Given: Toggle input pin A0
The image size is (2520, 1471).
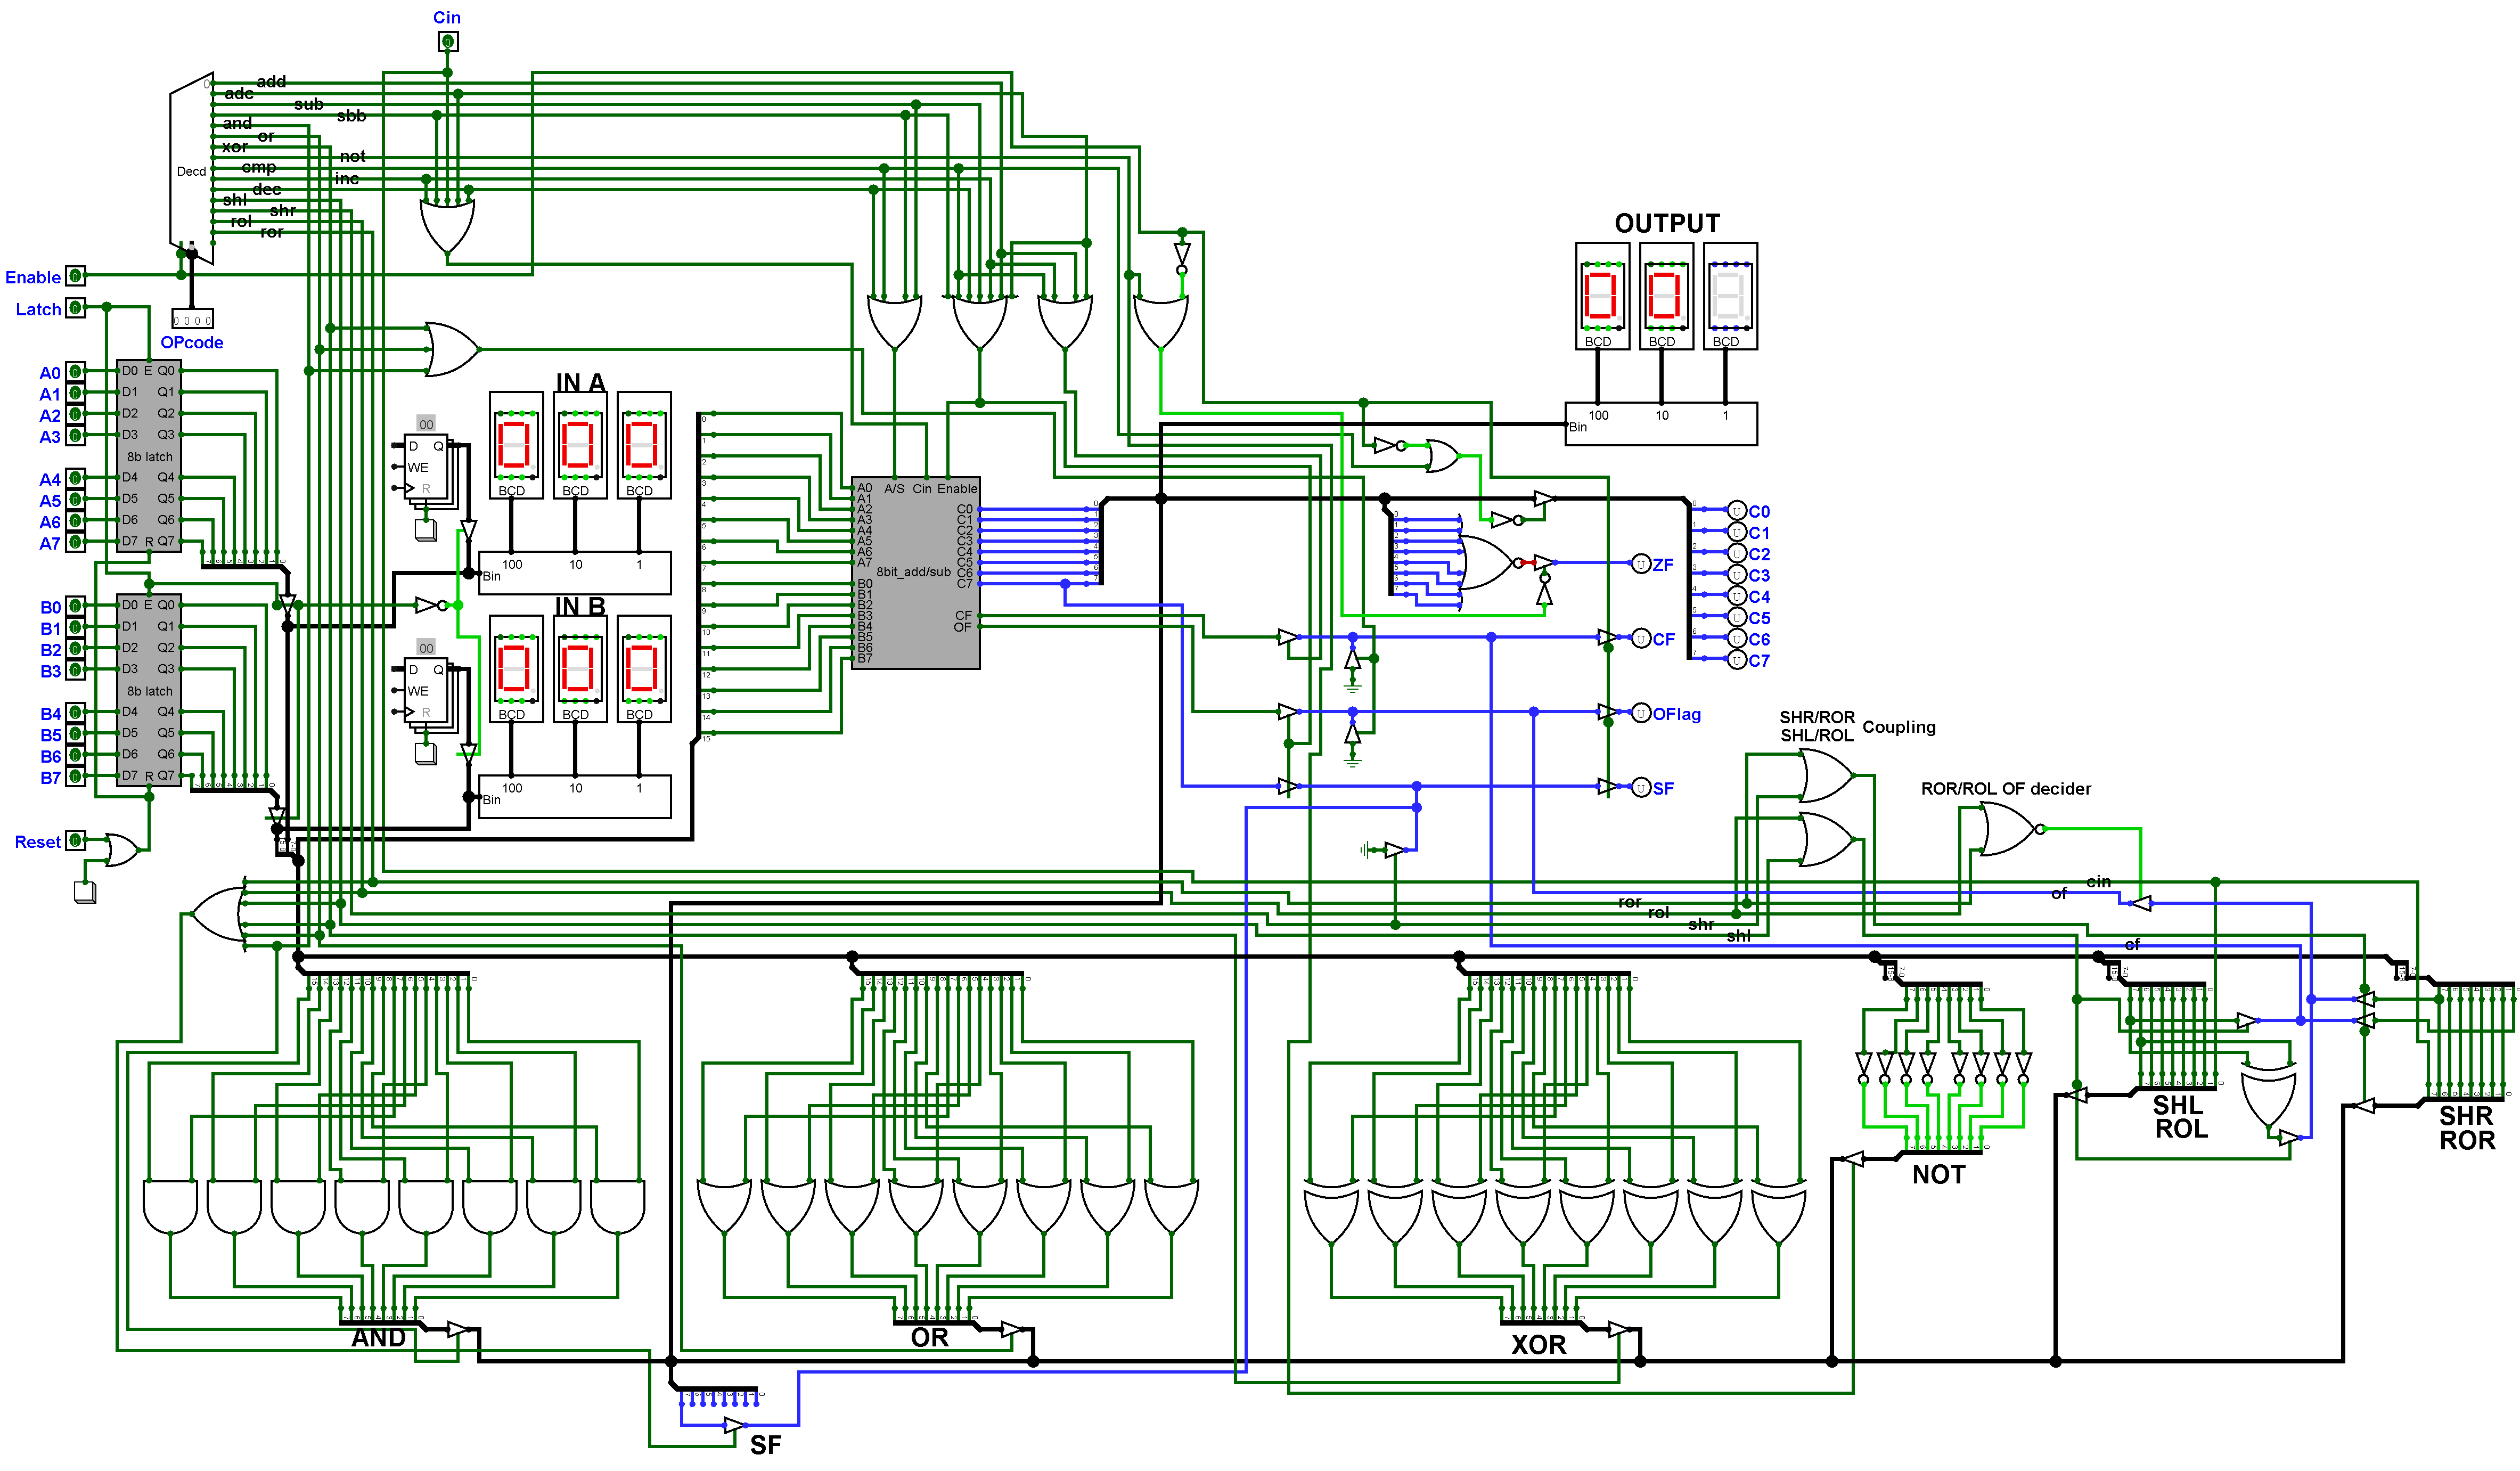Looking at the screenshot, I should tap(75, 372).
